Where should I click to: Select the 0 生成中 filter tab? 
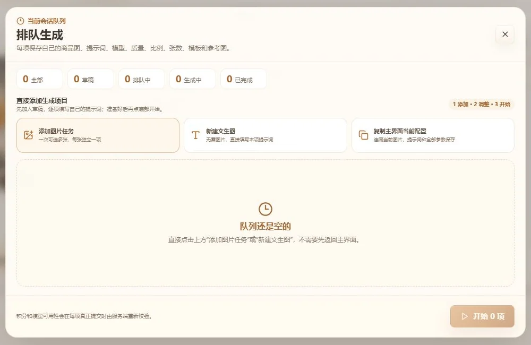(x=193, y=79)
